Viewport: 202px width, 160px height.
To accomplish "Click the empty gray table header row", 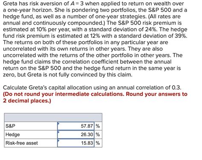I will [x=53, y=117].
